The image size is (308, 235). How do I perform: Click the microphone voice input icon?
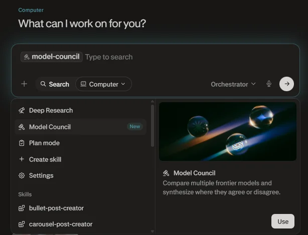point(269,84)
